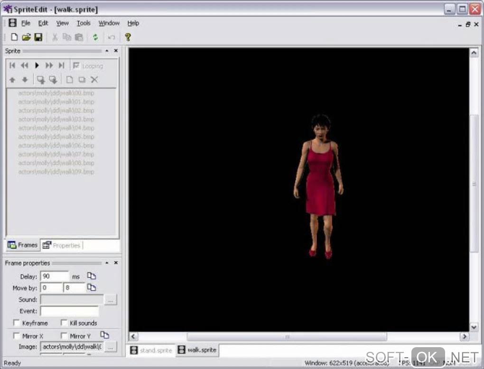The width and height of the screenshot is (484, 369).
Task: Open the File menu
Action: 26,23
